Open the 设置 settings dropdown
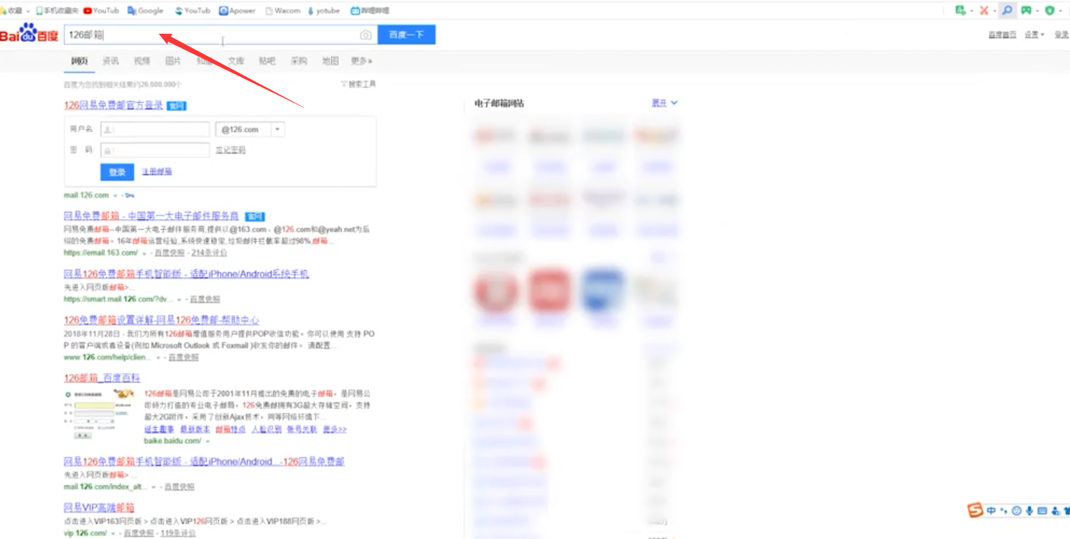This screenshot has width=1070, height=539. click(x=1034, y=34)
